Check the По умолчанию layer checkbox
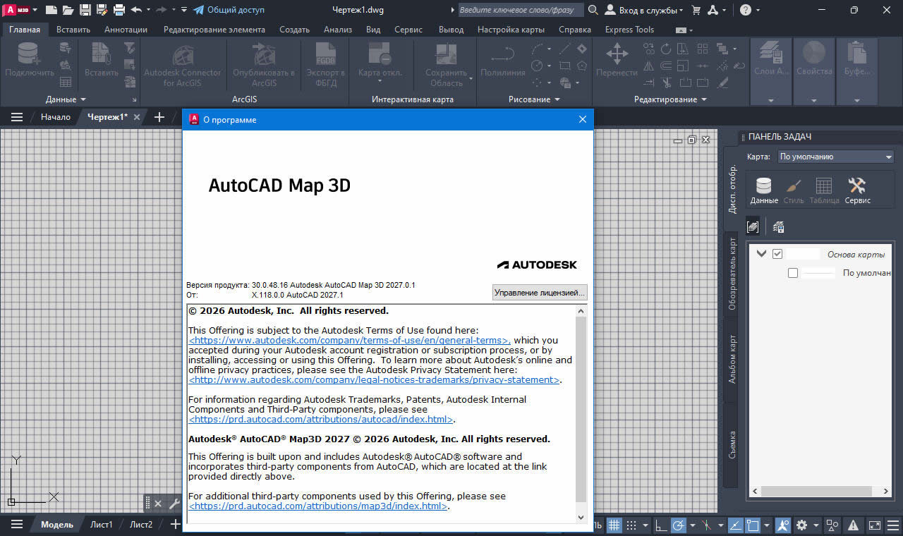903x536 pixels. click(793, 273)
